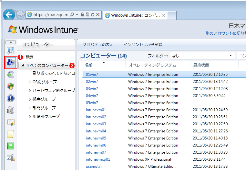Expand the 拠点グループ node
The image size is (246, 170).
[x=30, y=99]
